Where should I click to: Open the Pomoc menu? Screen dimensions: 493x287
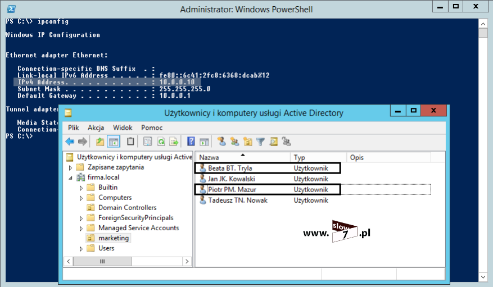pos(152,127)
